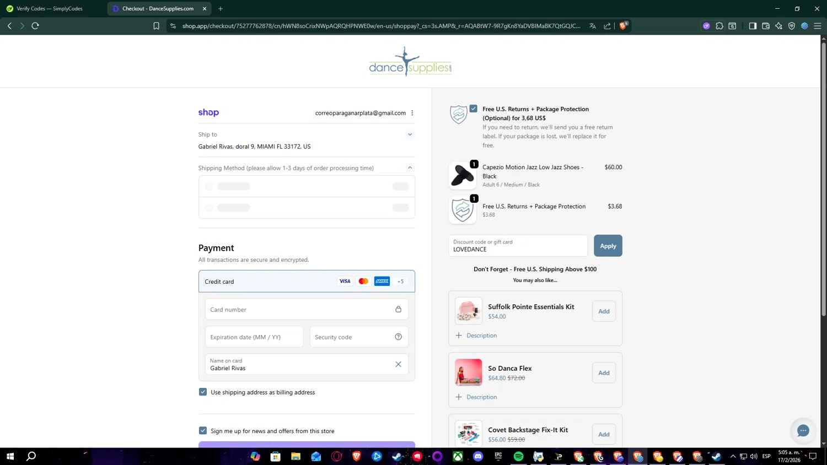Screen dimensions: 827x465
Task: Apply the LOVEDANCE discount code
Action: click(x=608, y=246)
